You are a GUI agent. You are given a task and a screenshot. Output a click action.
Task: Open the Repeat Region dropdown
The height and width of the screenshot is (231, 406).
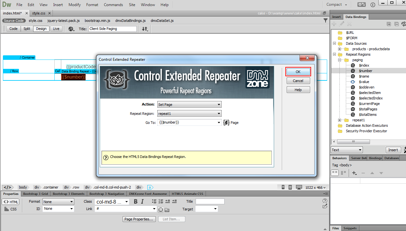click(189, 114)
